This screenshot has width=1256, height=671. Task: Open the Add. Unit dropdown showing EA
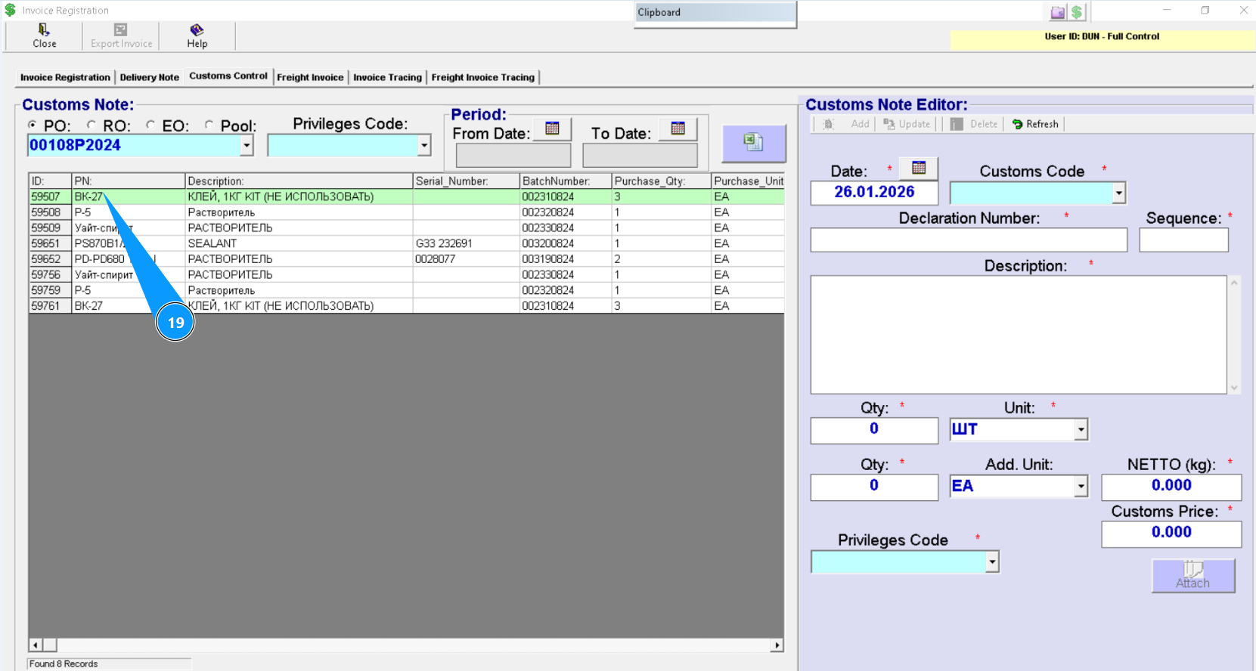1081,487
